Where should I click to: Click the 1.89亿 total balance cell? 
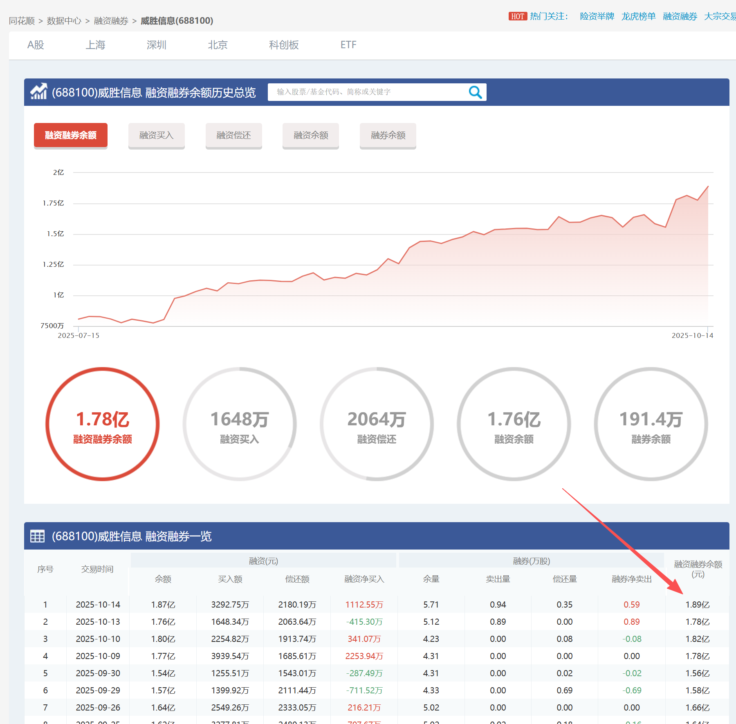click(698, 605)
